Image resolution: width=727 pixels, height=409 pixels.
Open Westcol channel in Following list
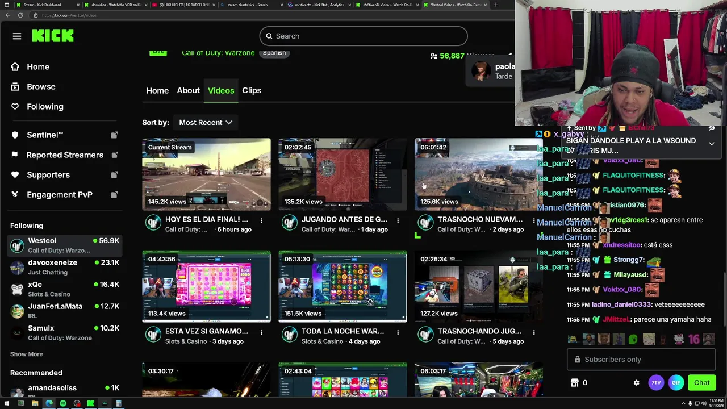(65, 245)
